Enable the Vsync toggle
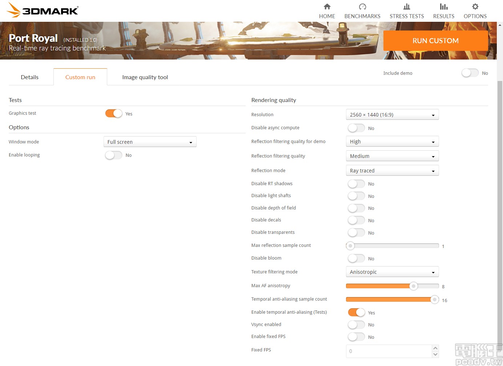Screen dimensions: 503x366 [x=356, y=325]
